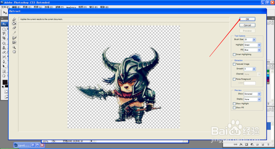Change screen mode icon in toolbox

point(6,97)
